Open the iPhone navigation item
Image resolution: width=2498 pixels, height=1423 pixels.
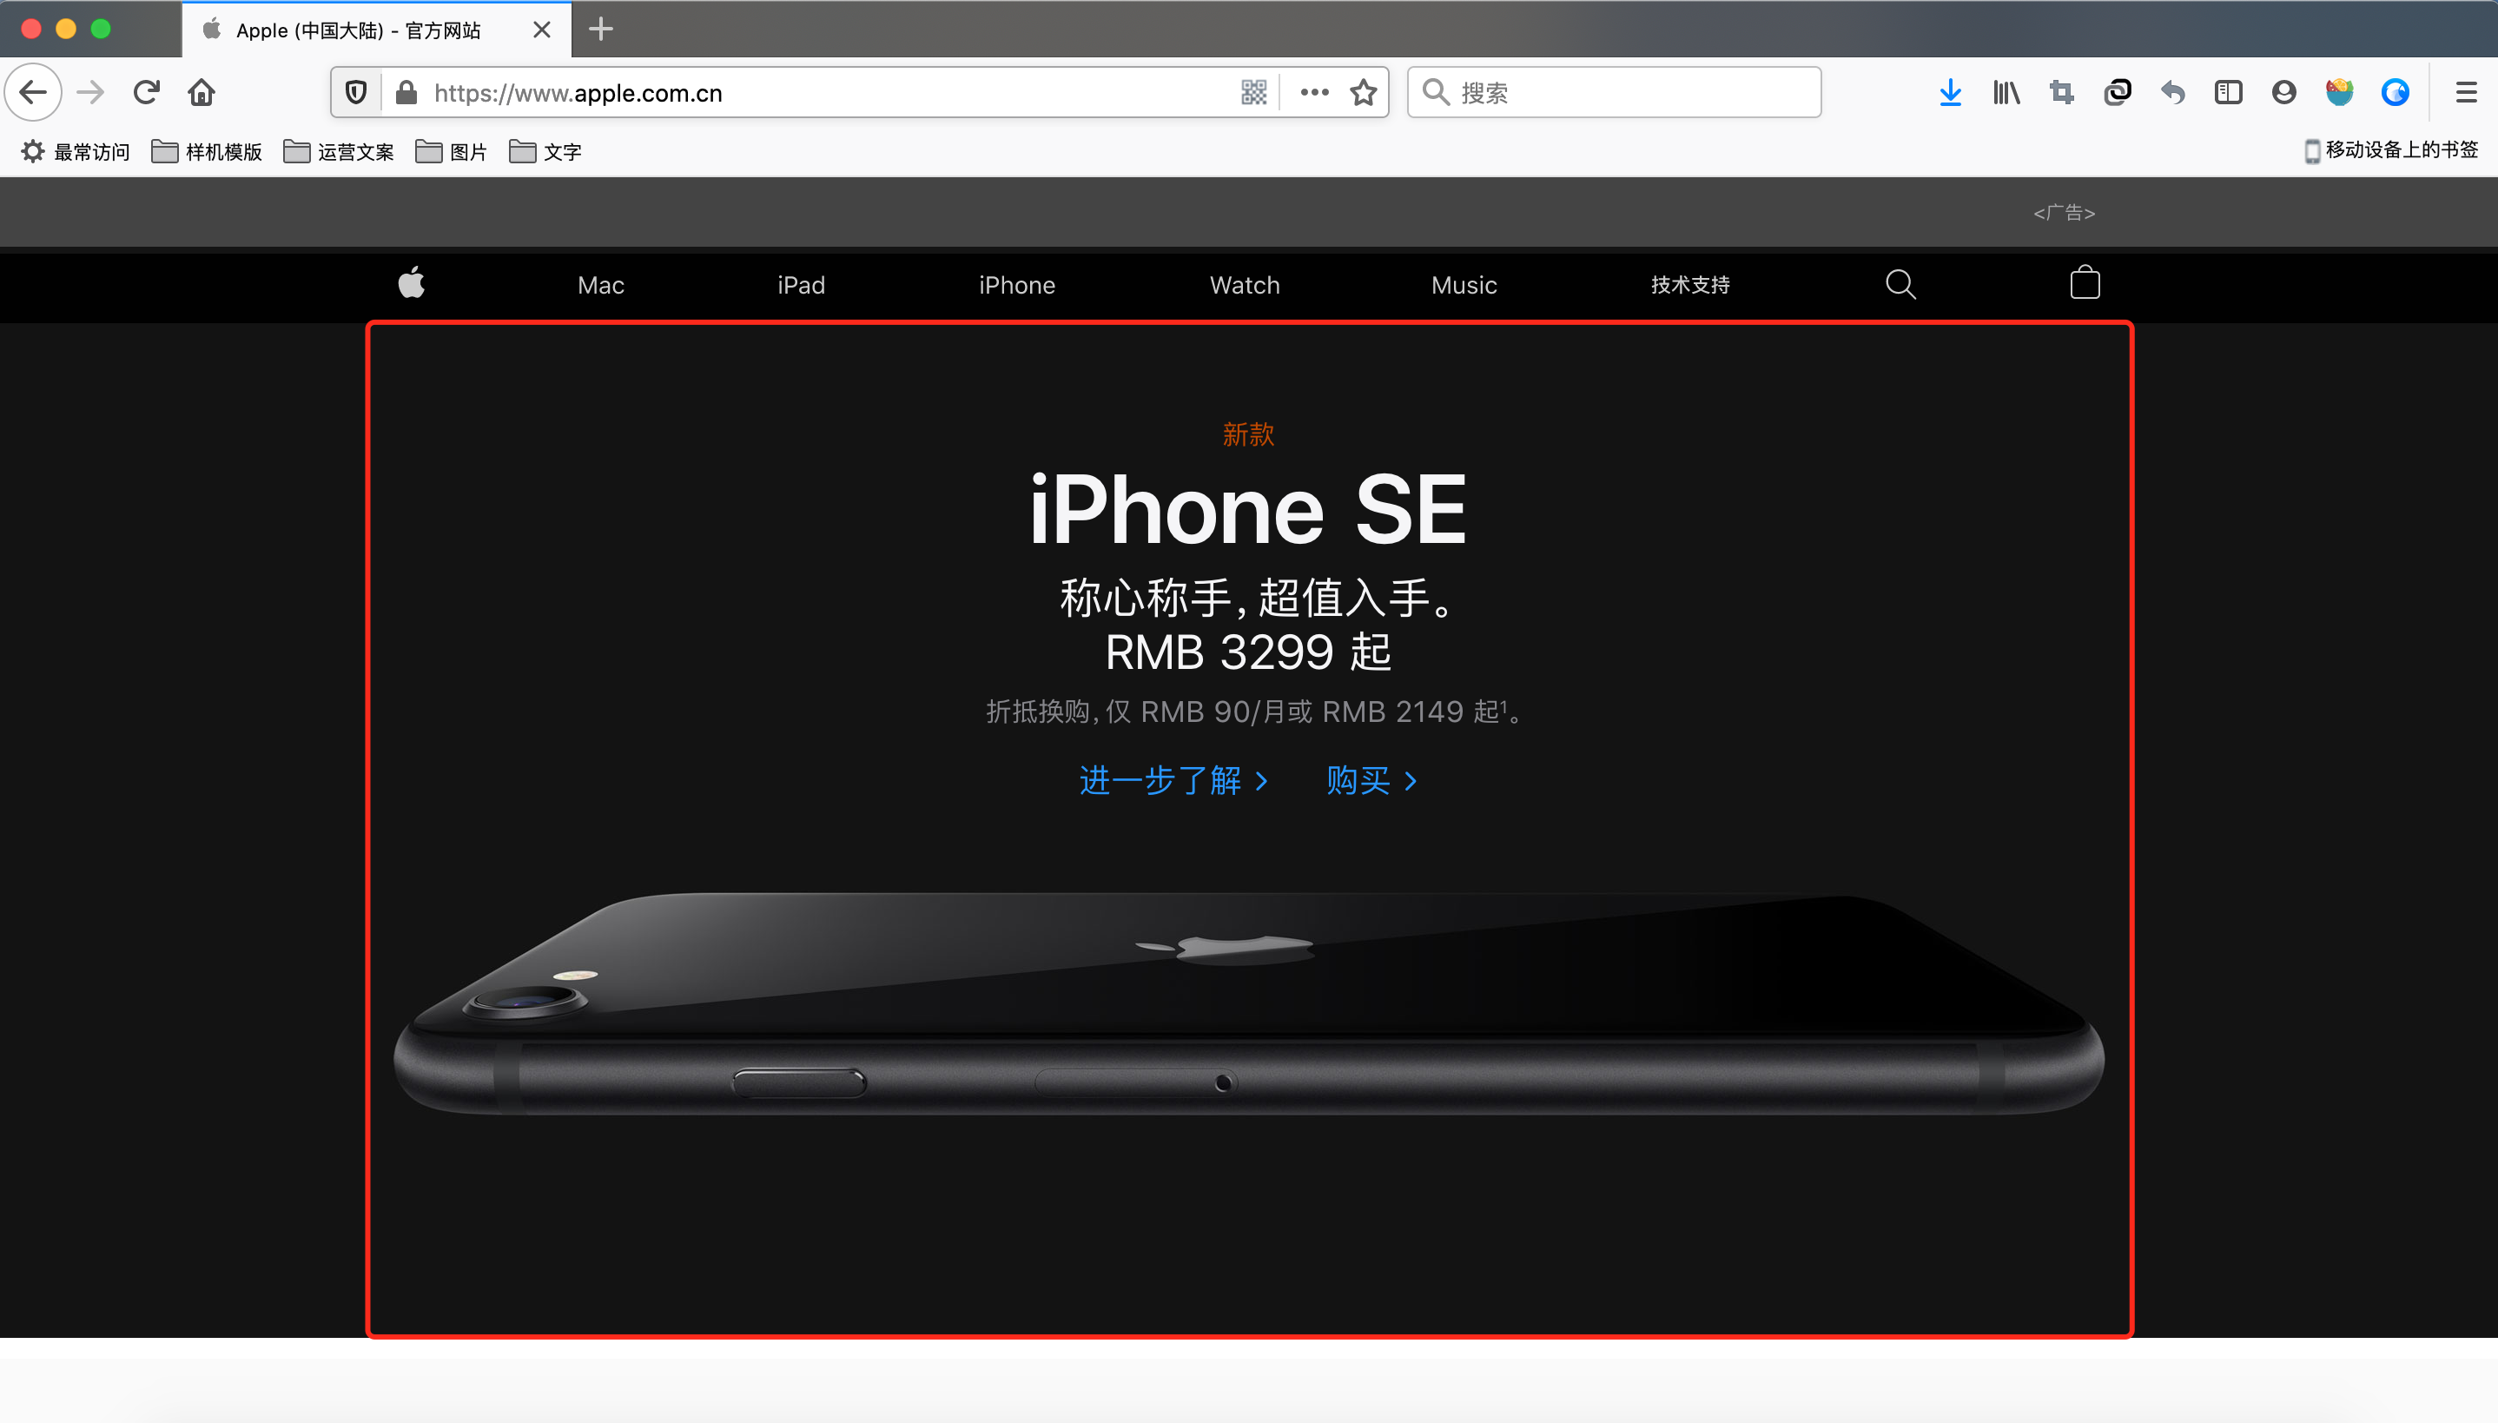1016,285
